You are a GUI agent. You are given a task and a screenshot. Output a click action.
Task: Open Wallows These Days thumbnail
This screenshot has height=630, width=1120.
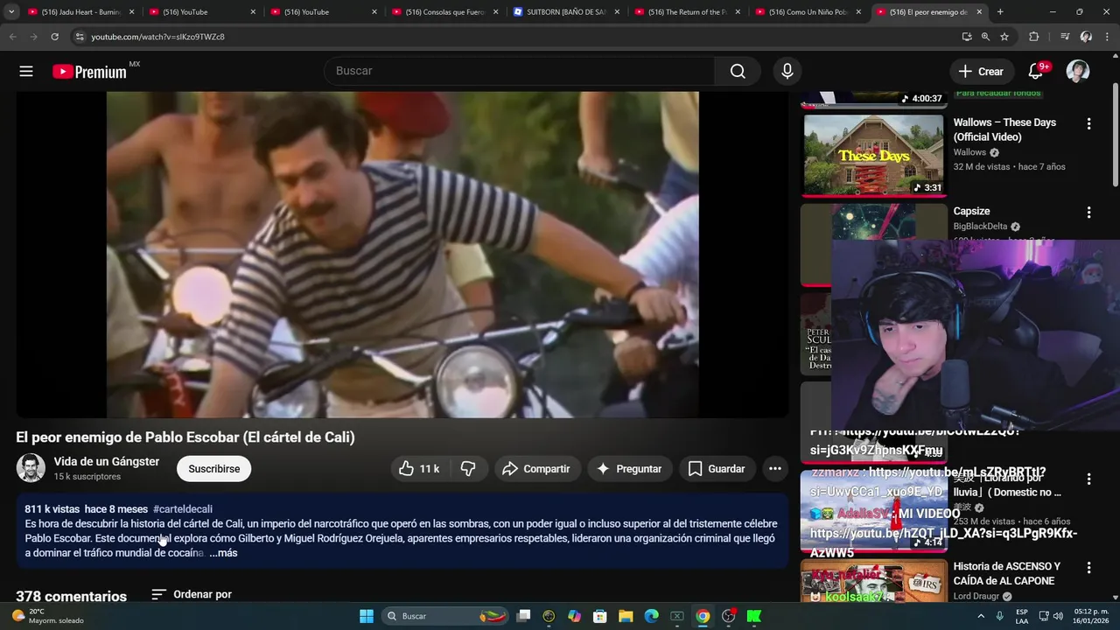point(874,156)
